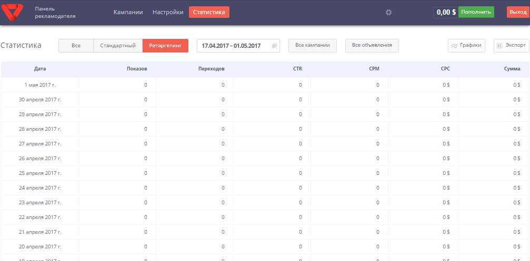Switch to the Статистика tab
530x261 pixels.
pyautogui.click(x=209, y=12)
